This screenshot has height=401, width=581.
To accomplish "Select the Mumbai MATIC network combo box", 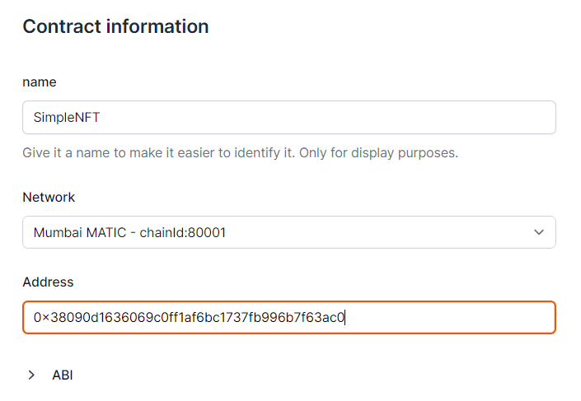I will pos(288,232).
